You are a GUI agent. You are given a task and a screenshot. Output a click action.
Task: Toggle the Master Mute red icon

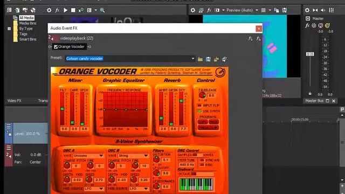click(x=321, y=25)
